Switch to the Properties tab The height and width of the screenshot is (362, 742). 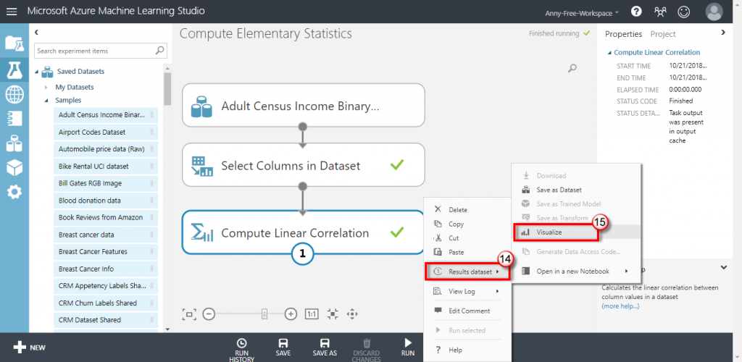click(623, 34)
